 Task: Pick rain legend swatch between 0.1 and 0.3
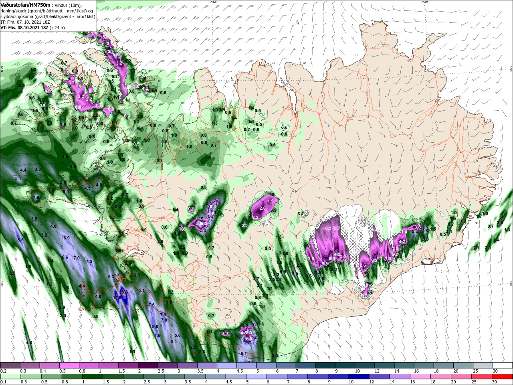pyautogui.click(x=10, y=377)
